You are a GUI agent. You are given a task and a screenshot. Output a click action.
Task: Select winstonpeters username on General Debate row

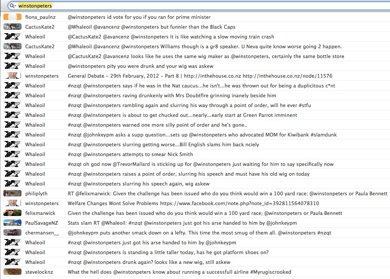[x=42, y=76]
